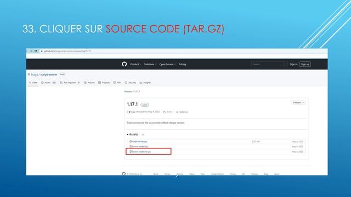Switch to the Pull requests tab
This screenshot has width=351, height=197.
coord(70,83)
